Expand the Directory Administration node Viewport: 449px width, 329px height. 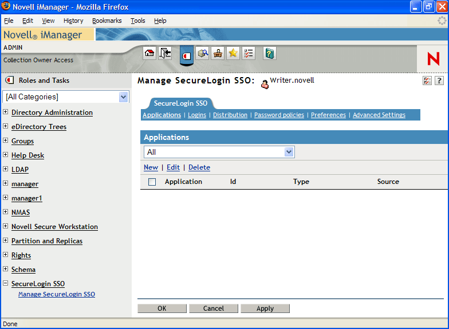pyautogui.click(x=6, y=112)
